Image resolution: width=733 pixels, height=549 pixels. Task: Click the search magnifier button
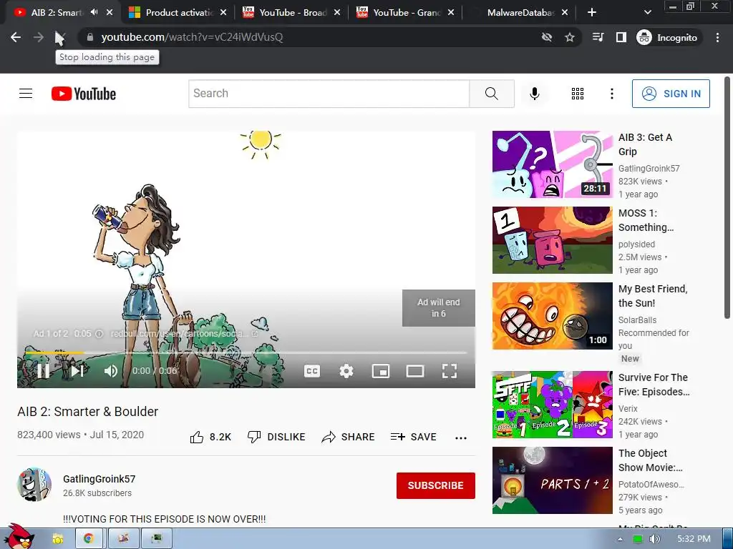pyautogui.click(x=492, y=94)
